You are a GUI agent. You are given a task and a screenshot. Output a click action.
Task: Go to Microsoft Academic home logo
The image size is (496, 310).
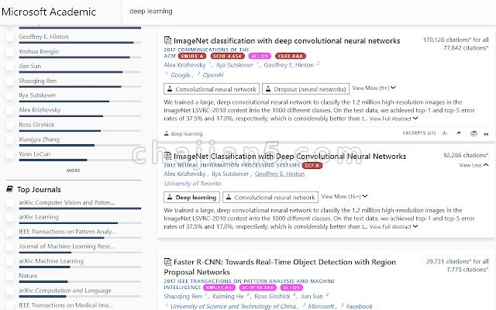[x=48, y=12]
